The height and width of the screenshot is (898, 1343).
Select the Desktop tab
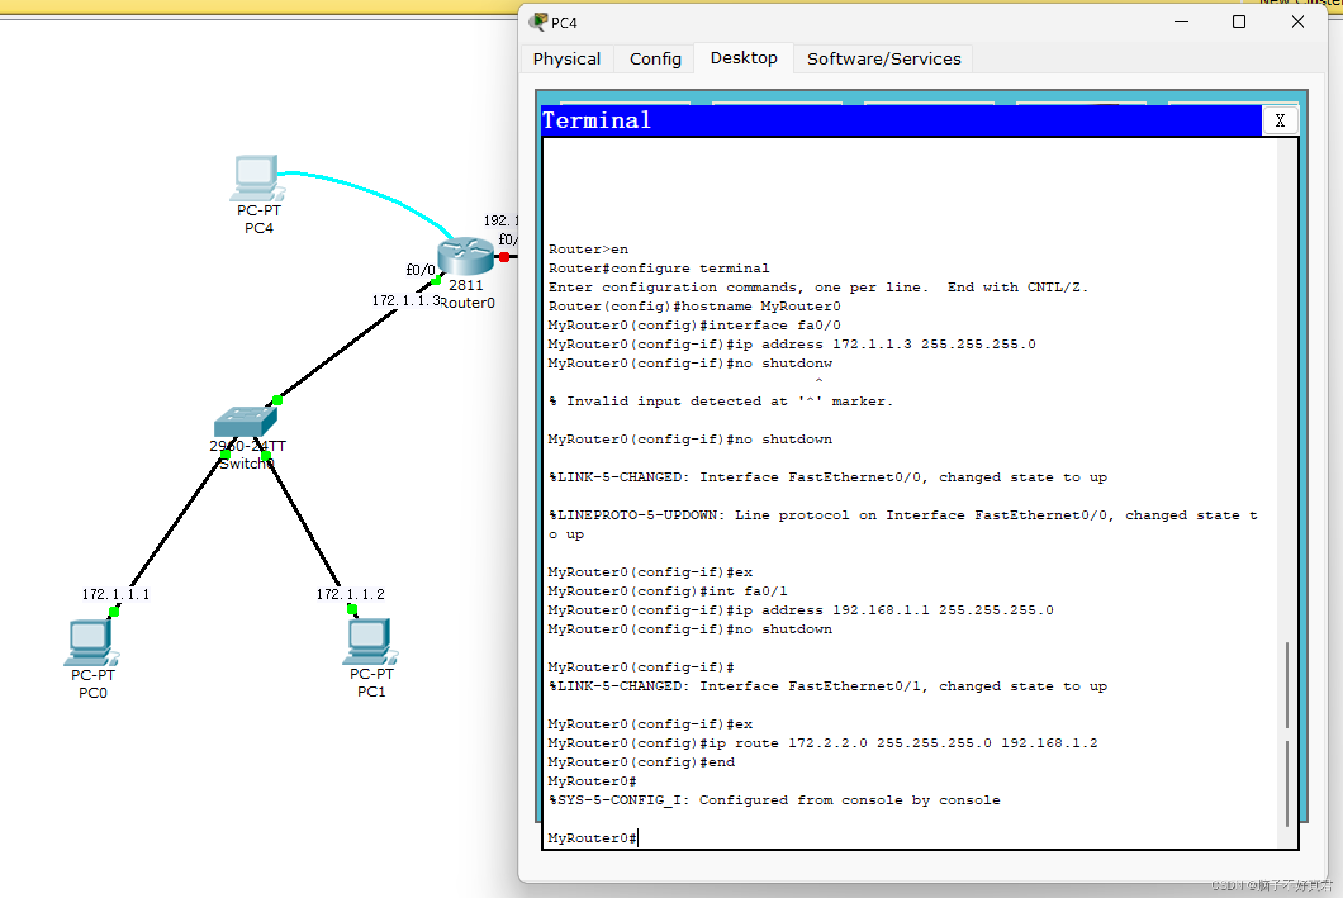pyautogui.click(x=743, y=58)
